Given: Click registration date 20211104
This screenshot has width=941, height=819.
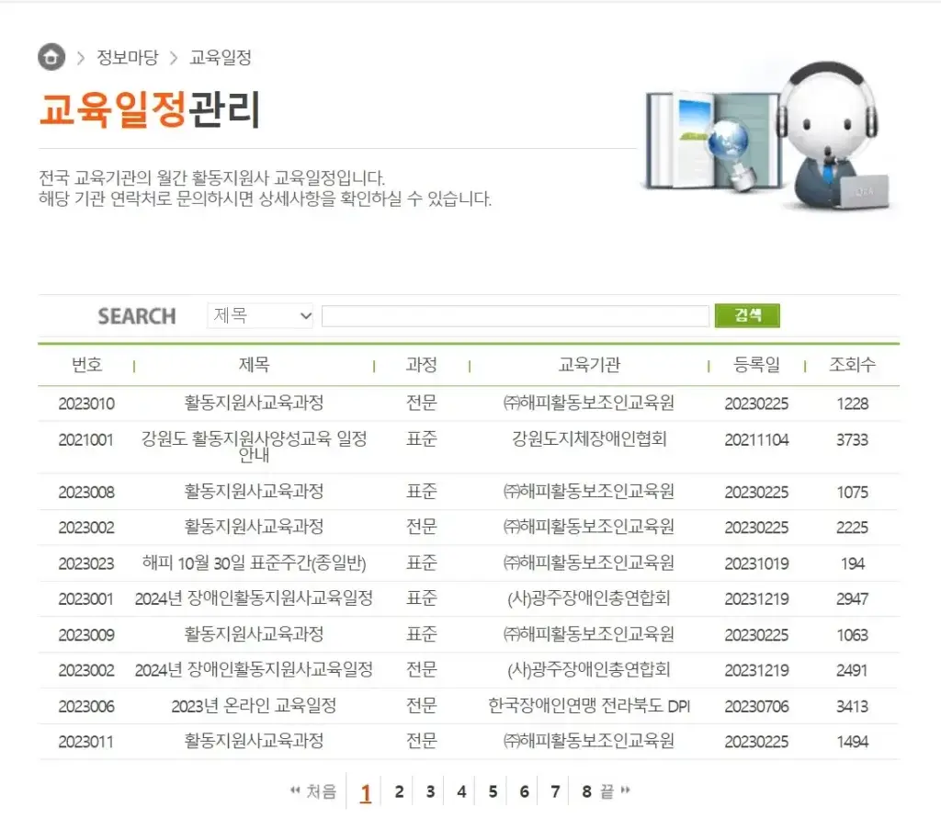Looking at the screenshot, I should (x=756, y=440).
